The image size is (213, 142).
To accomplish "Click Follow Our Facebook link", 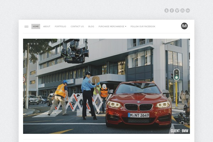I will 143,27.
